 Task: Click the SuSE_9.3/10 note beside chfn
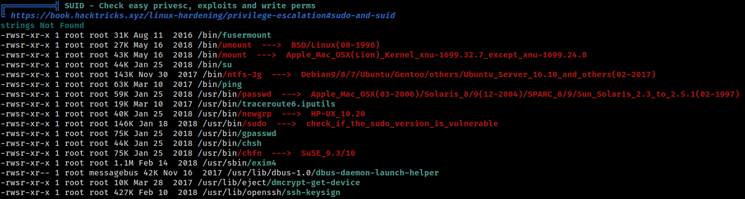[x=328, y=153]
